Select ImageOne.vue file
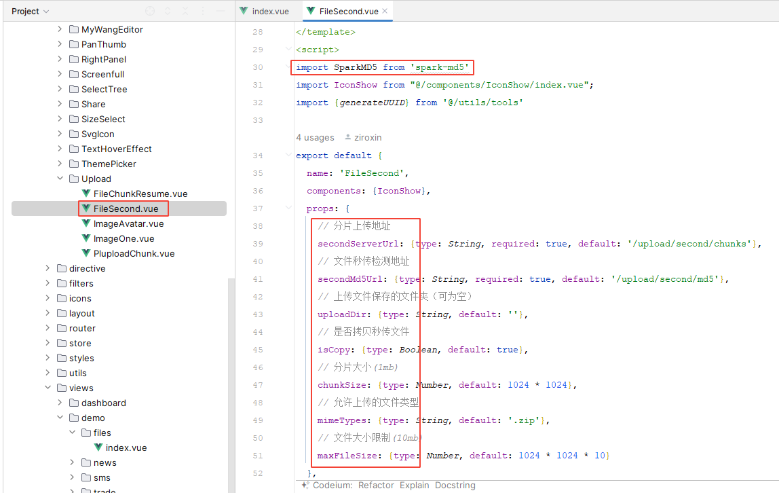This screenshot has height=493, width=779. click(x=123, y=238)
